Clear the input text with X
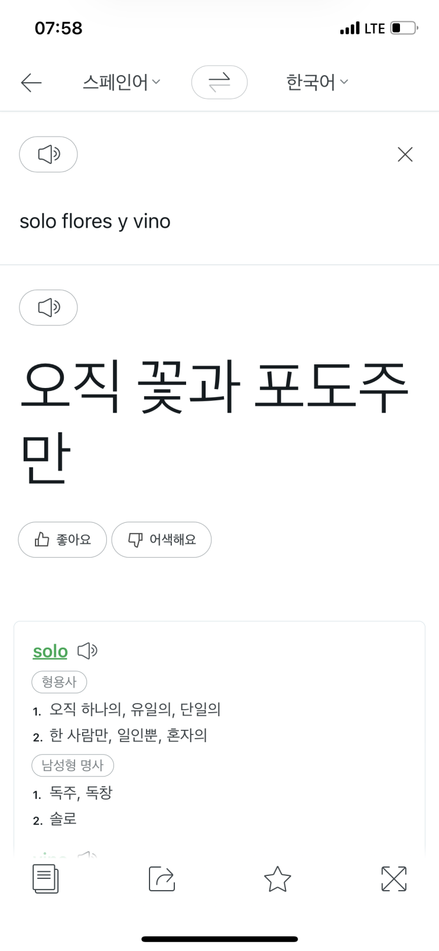This screenshot has width=439, height=951. point(405,154)
